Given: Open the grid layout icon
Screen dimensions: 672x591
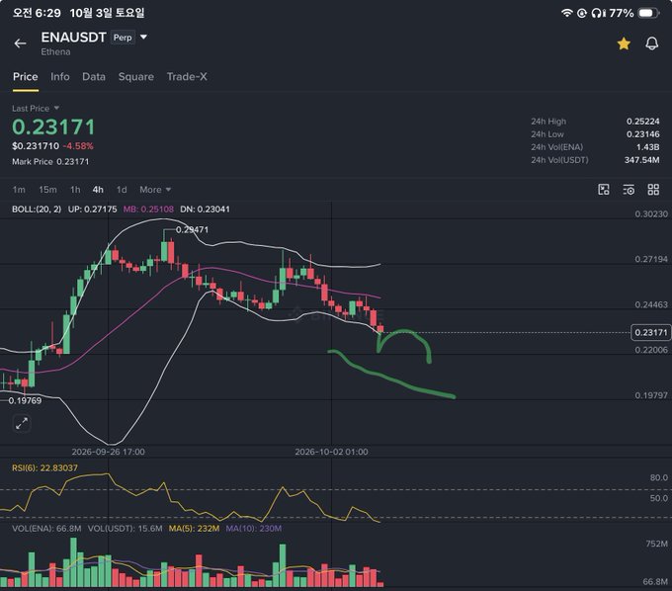Looking at the screenshot, I should click(653, 190).
